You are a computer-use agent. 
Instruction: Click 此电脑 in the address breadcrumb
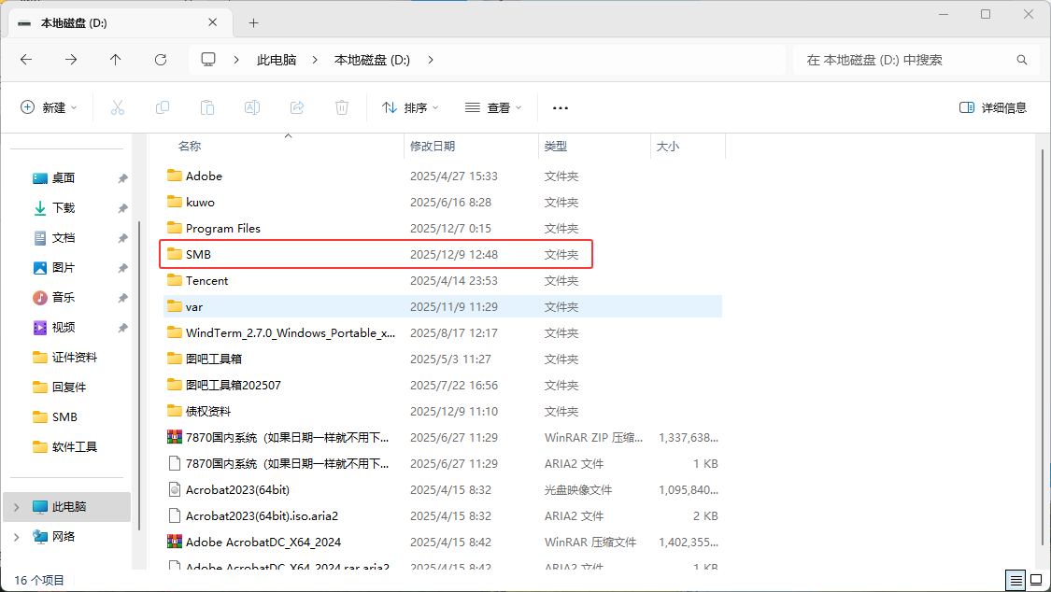coord(277,60)
